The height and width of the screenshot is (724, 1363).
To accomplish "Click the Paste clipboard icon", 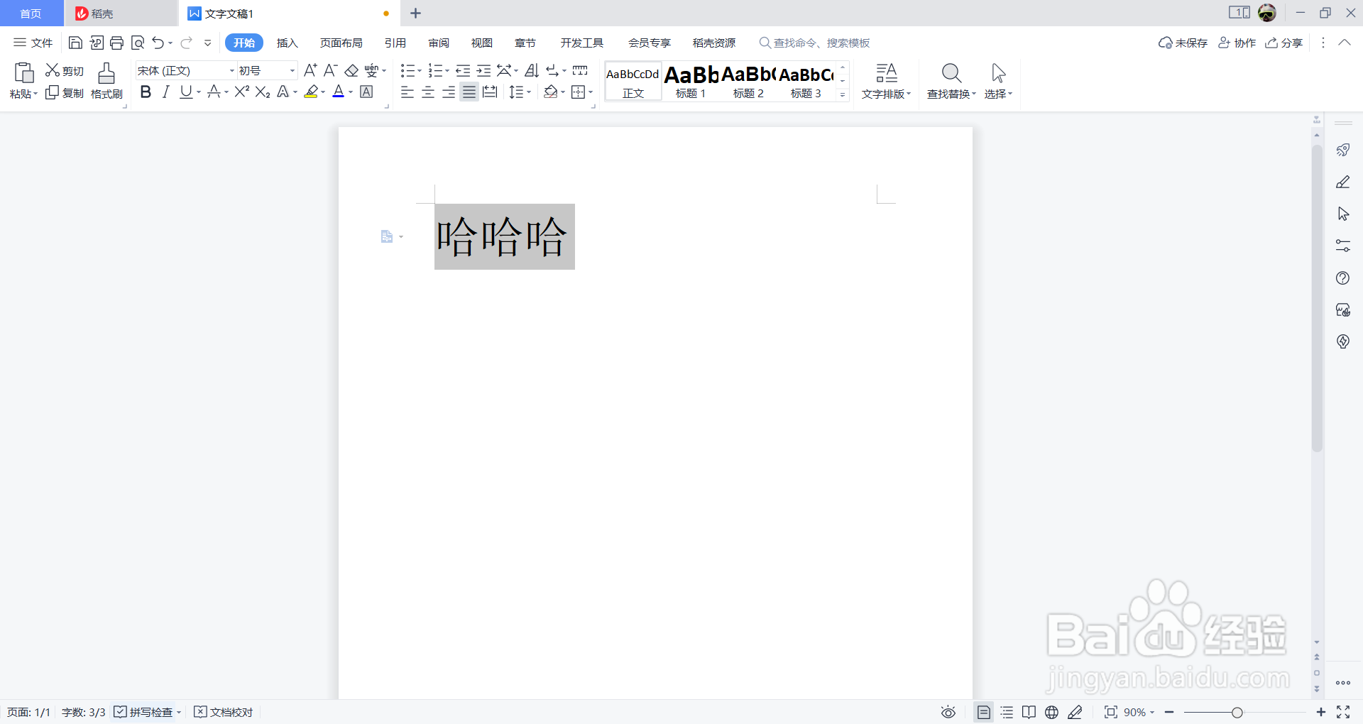I will [x=23, y=72].
